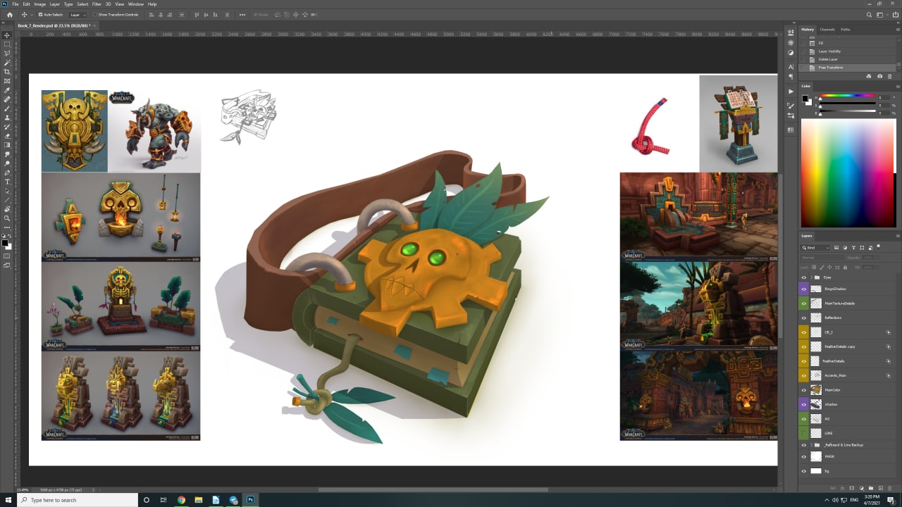Pick a color in the color field
Screen dimensions: 902x507
[x=848, y=173]
